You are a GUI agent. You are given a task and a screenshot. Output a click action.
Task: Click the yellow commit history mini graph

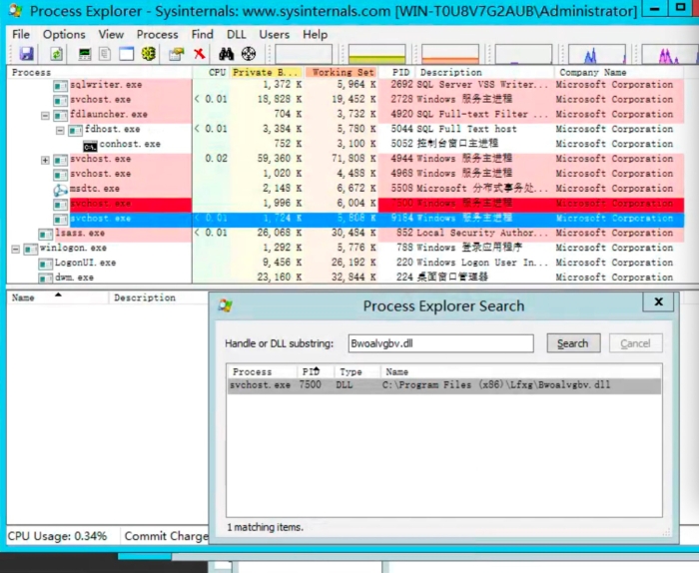click(x=377, y=54)
